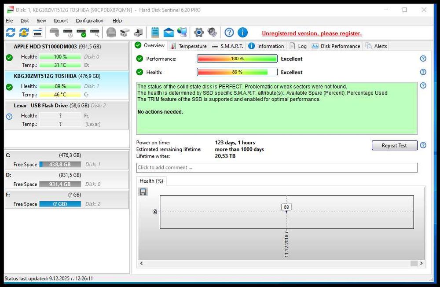The image size is (440, 287).
Task: Click the '20,53 TB' lifetime writes value
Action: 225,156
